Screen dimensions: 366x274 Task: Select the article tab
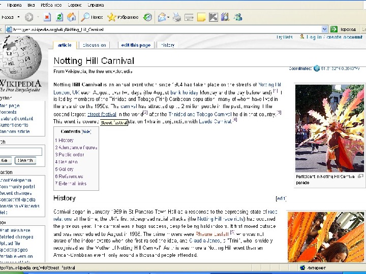65,45
